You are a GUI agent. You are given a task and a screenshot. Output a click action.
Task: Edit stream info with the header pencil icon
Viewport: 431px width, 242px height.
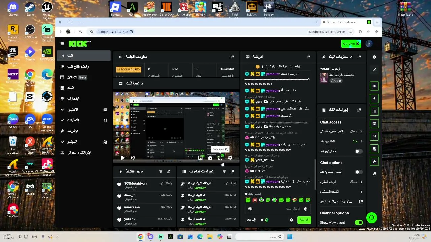pos(351,57)
